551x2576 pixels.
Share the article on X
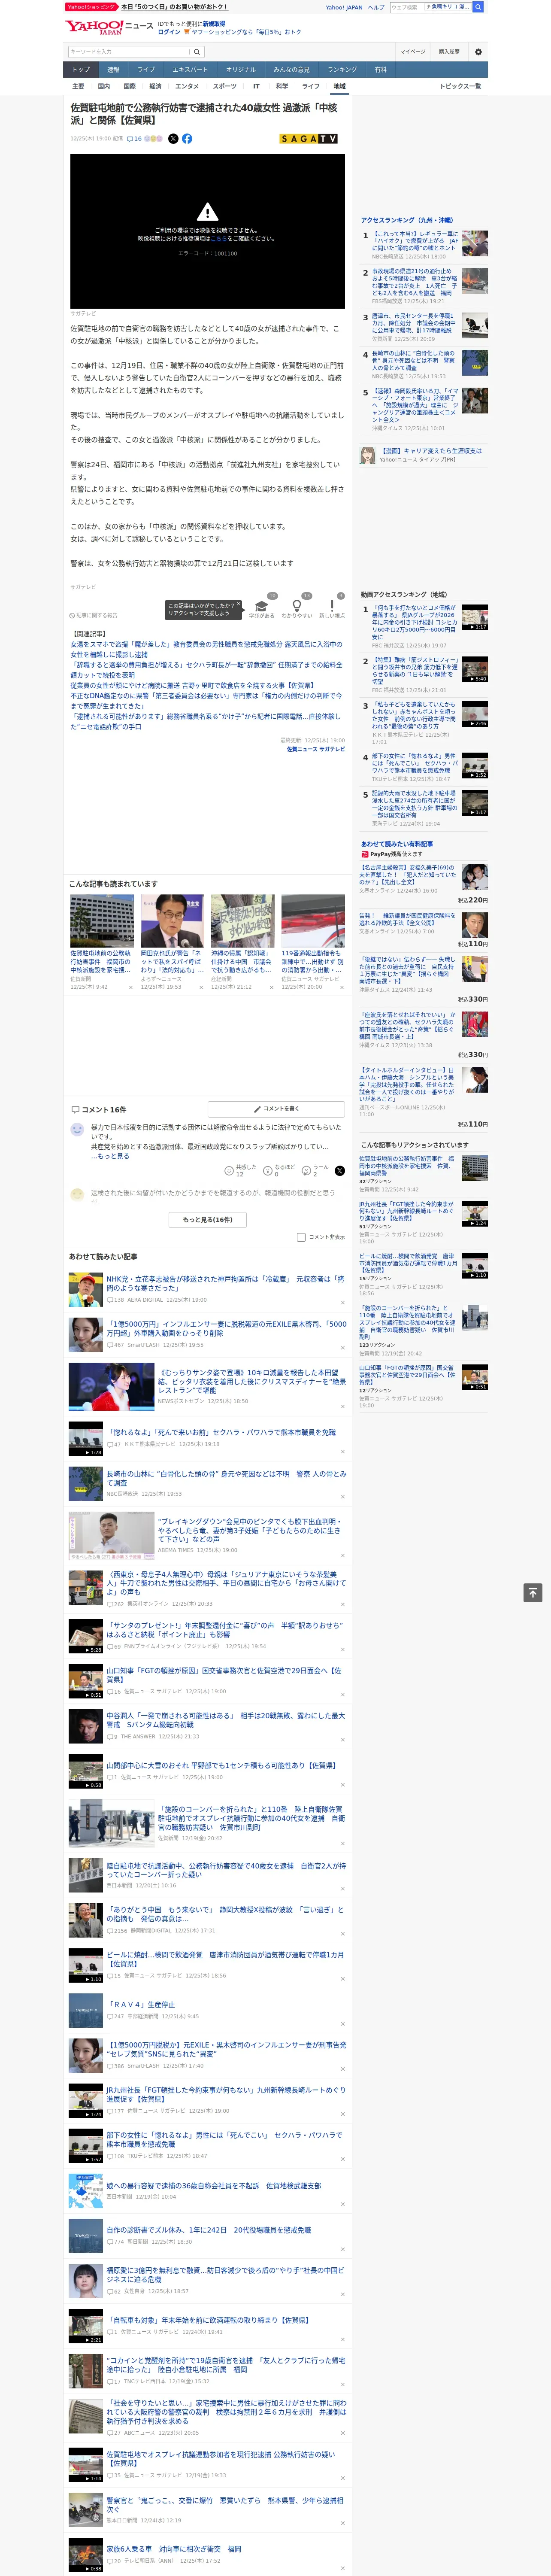(173, 139)
